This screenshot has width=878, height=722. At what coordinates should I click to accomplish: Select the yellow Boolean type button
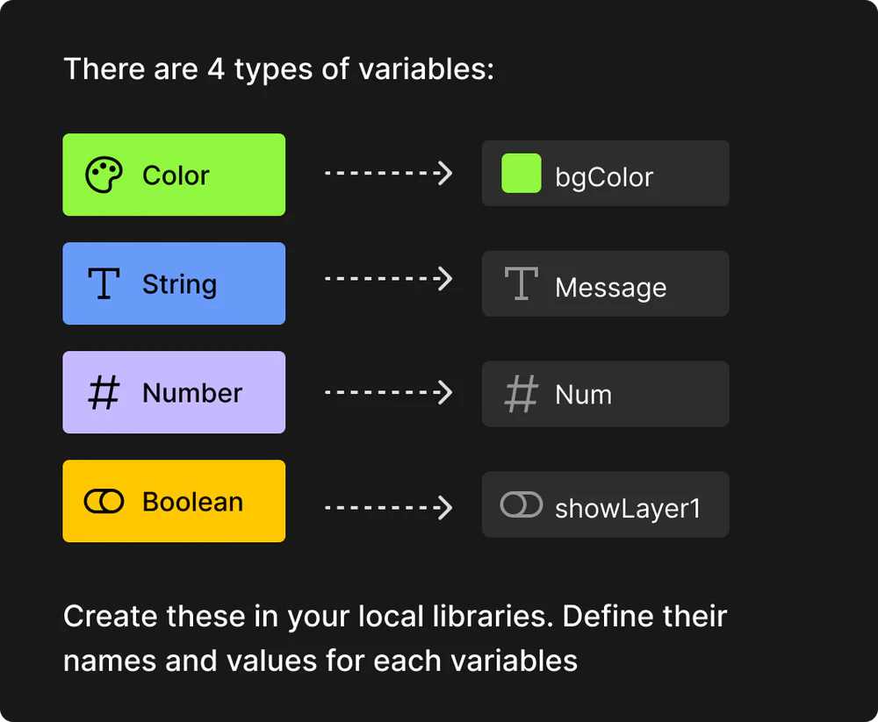(174, 501)
